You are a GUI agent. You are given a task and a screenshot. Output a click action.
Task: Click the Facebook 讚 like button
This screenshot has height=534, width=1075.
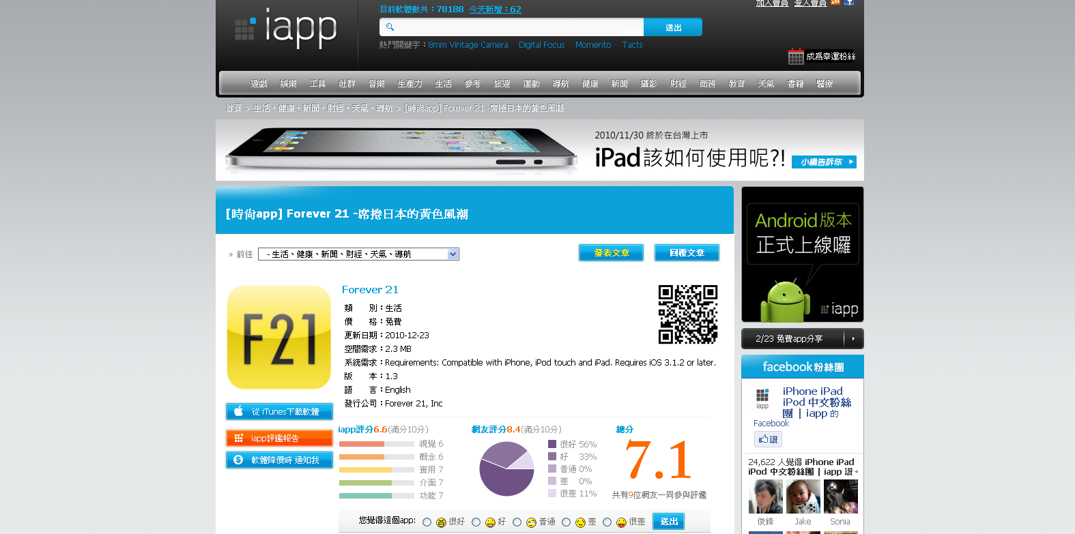click(x=768, y=439)
